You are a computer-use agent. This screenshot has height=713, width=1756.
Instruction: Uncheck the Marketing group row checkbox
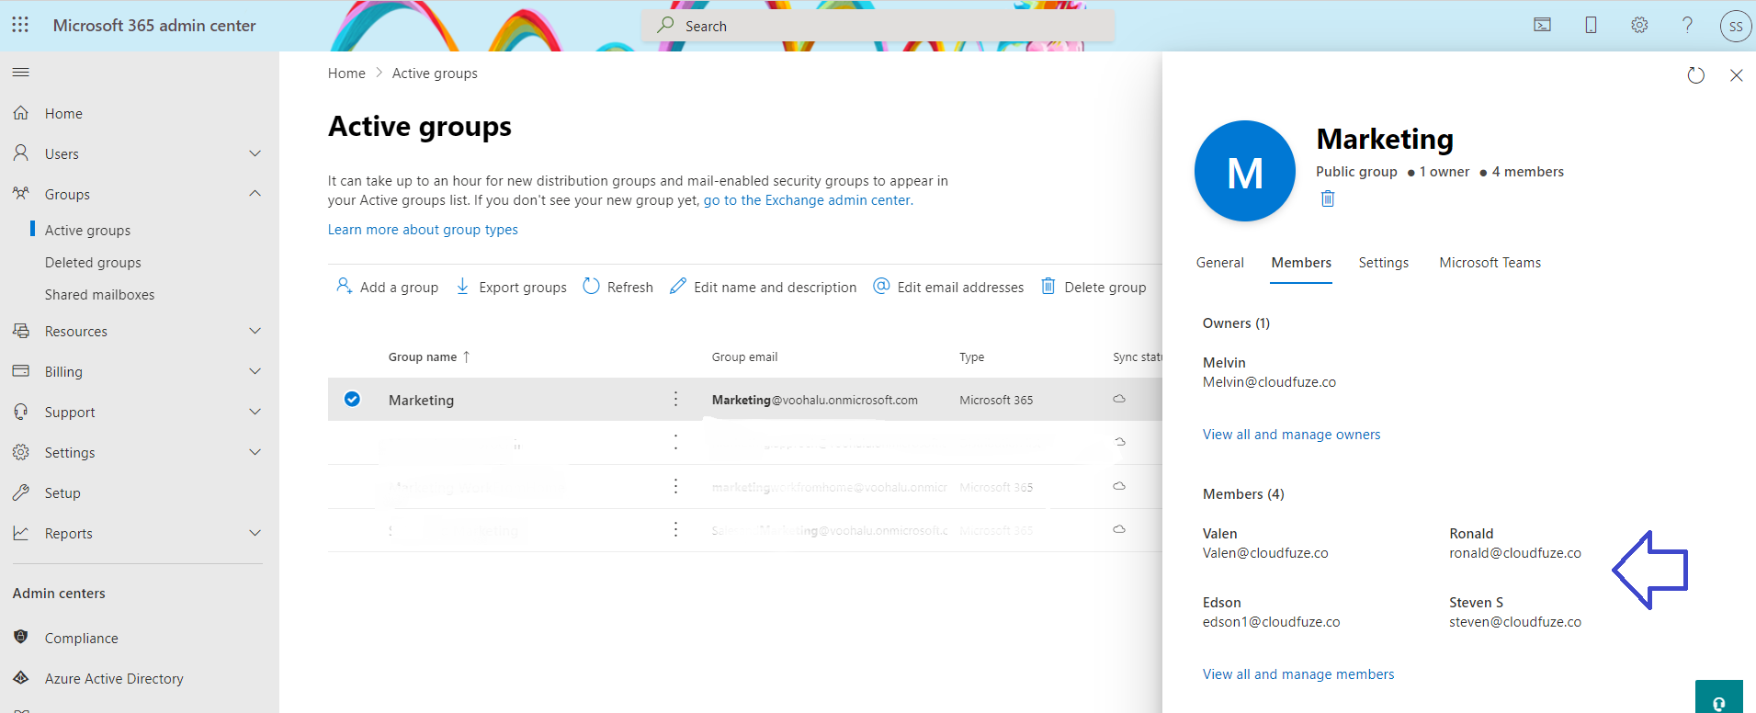(x=352, y=399)
